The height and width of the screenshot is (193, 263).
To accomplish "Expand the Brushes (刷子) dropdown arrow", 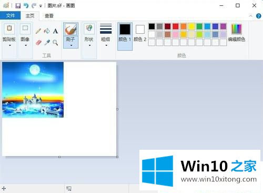I will click(71, 45).
